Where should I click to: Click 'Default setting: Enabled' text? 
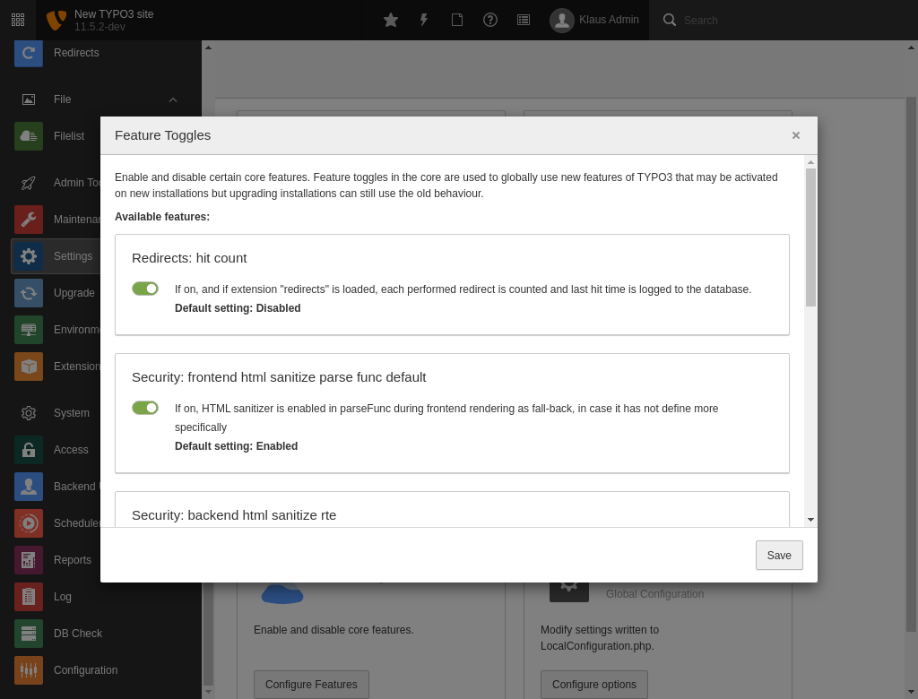pos(236,446)
